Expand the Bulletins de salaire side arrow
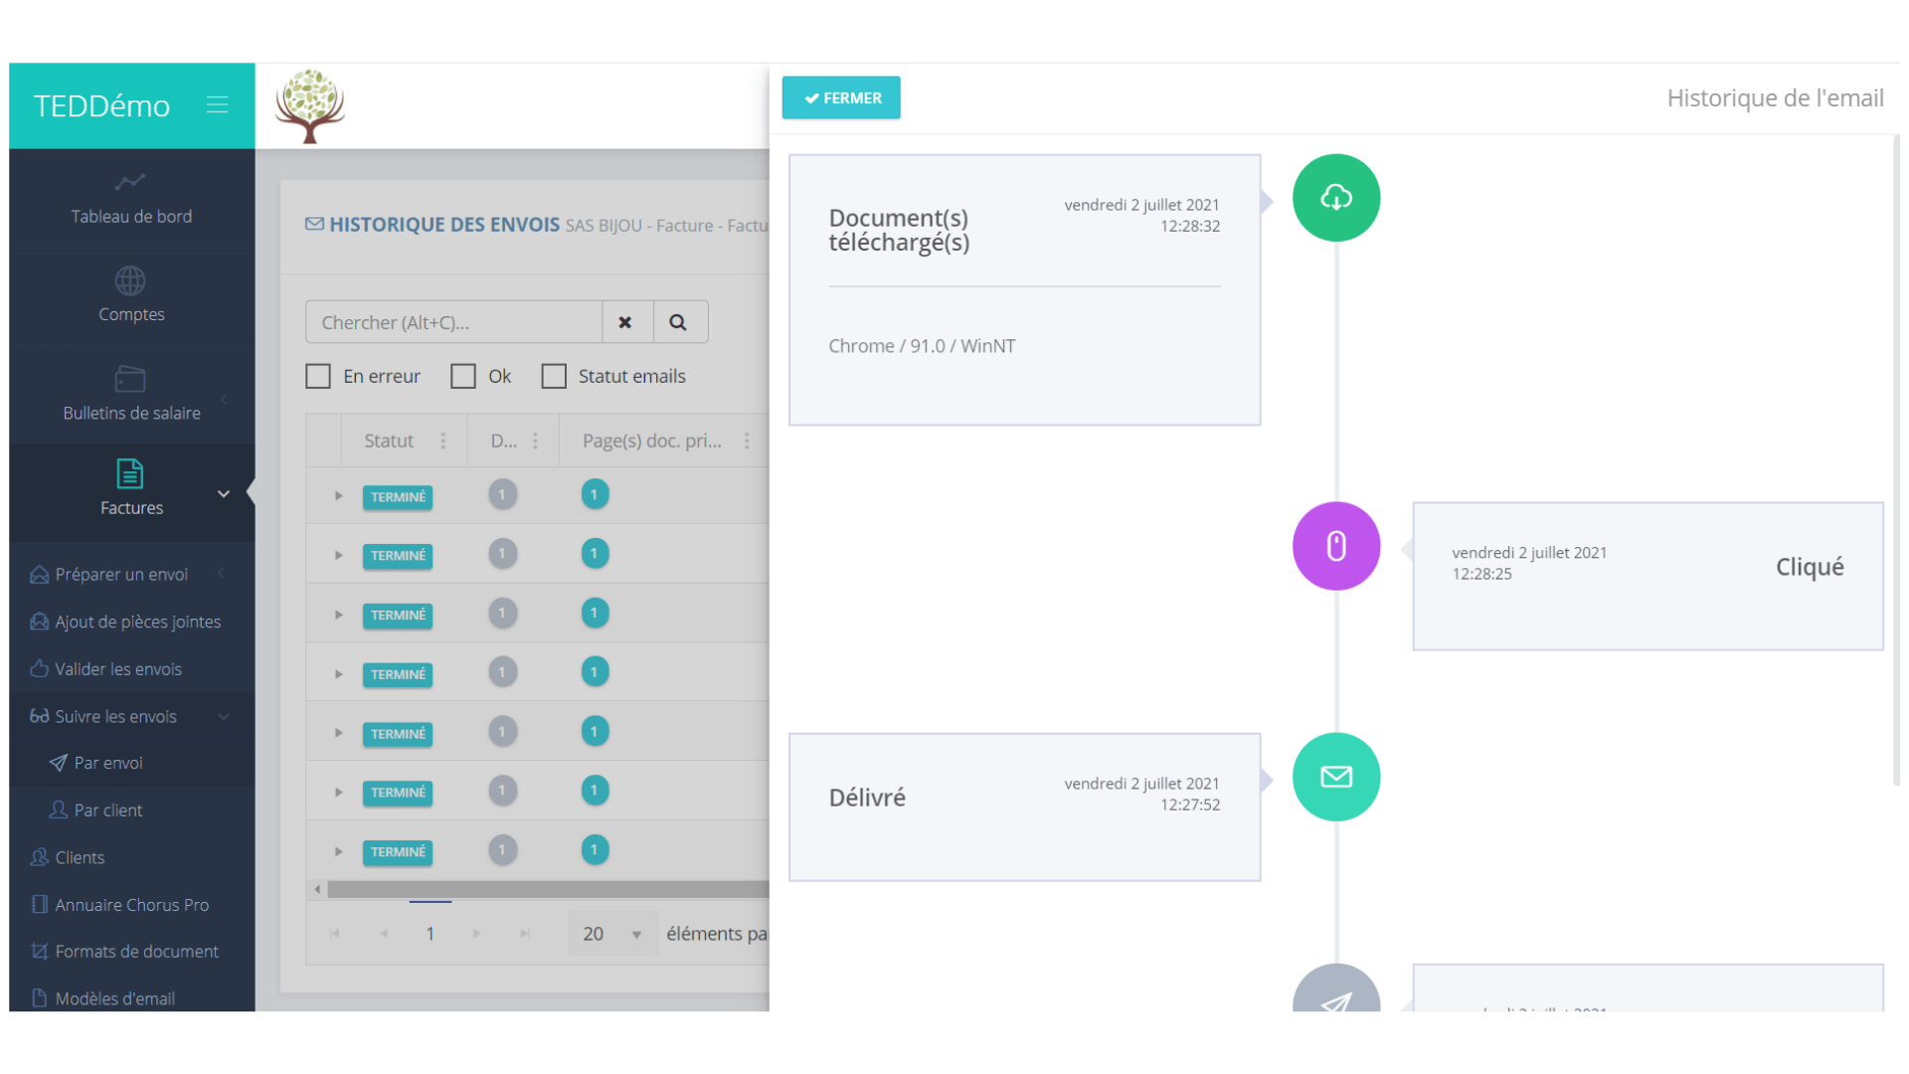This screenshot has width=1909, height=1074. 224,399
